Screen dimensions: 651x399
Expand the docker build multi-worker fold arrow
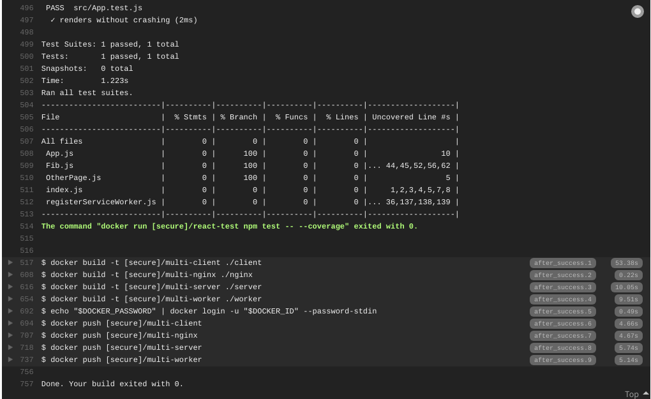pos(10,299)
